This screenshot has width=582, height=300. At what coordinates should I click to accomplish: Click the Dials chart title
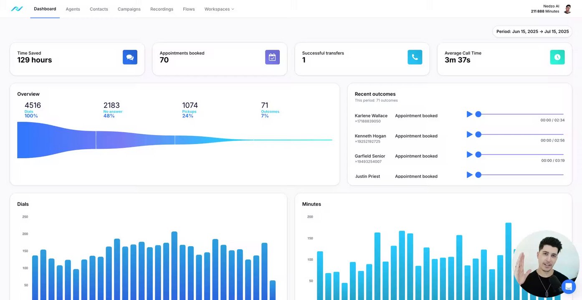tap(23, 204)
